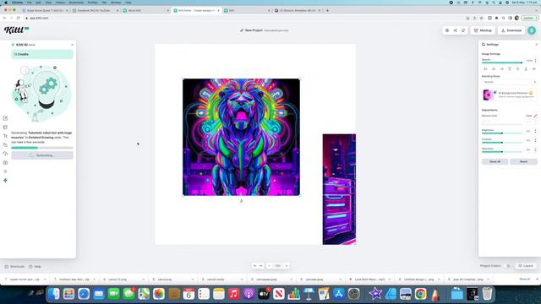This screenshot has width=541, height=304.
Task: Click the Show All button
Action: tap(495, 161)
